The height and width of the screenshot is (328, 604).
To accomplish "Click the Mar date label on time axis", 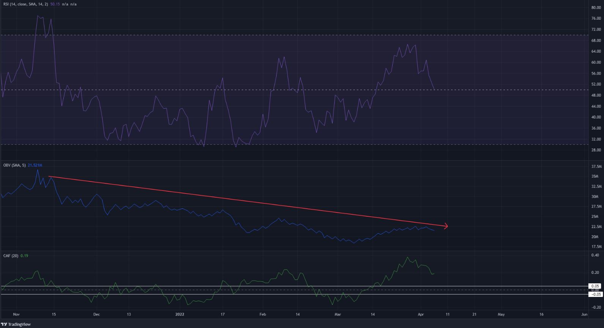I will click(x=338, y=314).
